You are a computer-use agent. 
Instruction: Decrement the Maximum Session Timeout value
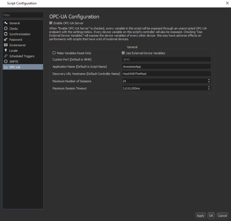pos(209,89)
